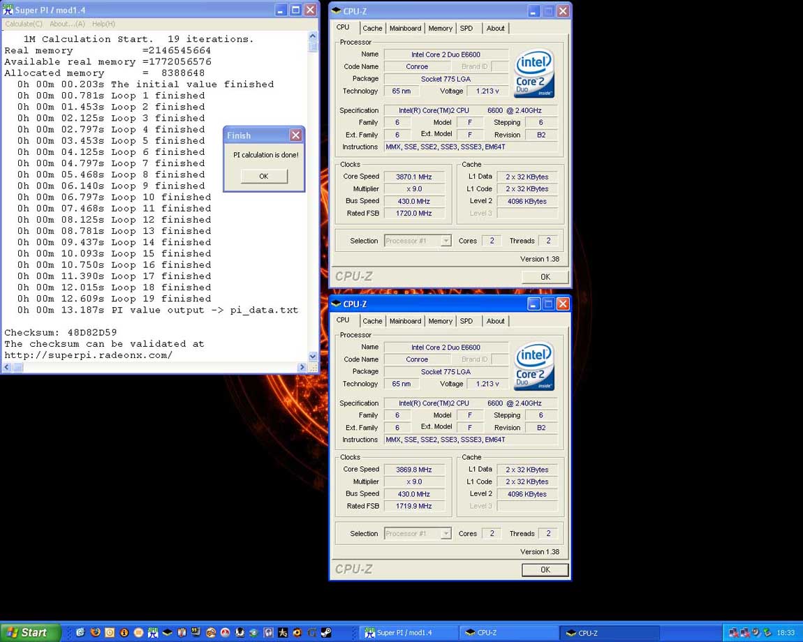Click the headphones icon in quick launch
This screenshot has width=803, height=642.
[x=268, y=633]
